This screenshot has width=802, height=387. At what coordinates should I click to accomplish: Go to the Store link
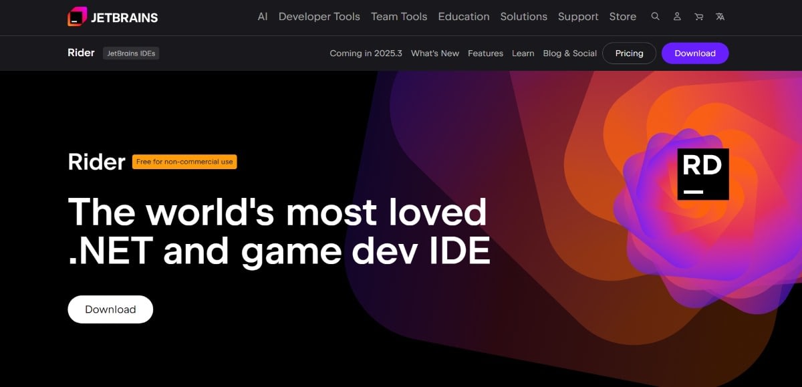pos(623,17)
